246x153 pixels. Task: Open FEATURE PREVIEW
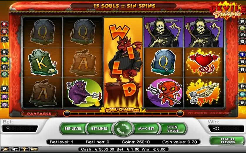(228, 141)
